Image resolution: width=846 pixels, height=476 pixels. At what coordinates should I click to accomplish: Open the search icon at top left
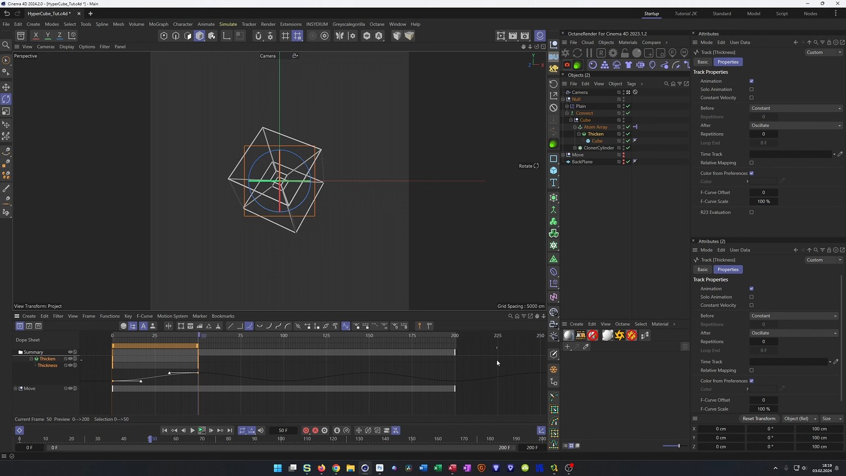6,45
